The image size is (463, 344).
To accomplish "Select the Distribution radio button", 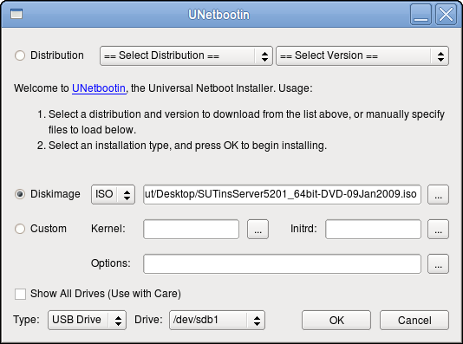I will [20, 55].
